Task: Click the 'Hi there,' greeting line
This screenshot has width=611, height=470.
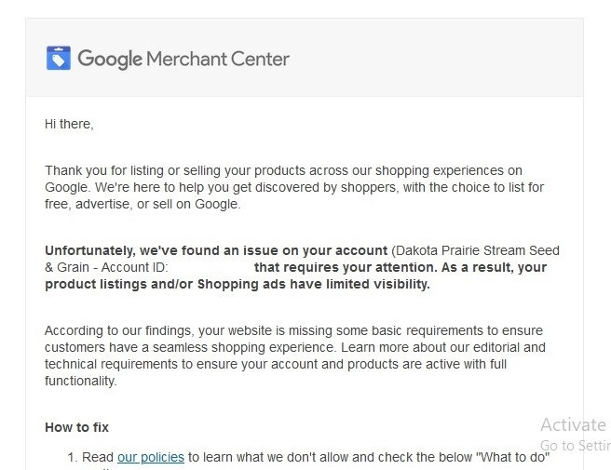Action: click(69, 124)
